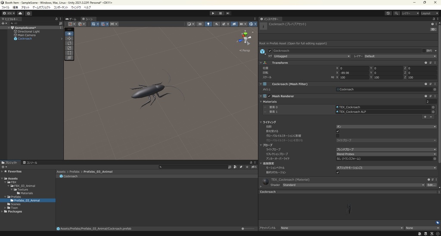Screen dimensions: 441x236
Task: Select the Move tool in scene overlay
Action: 69,39
